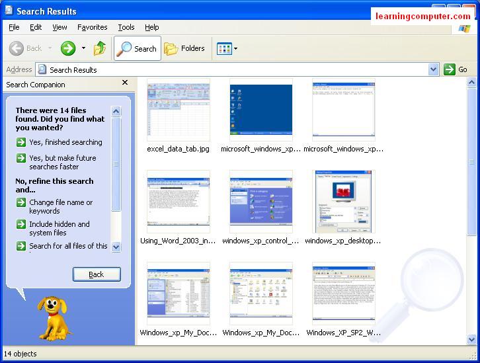Click the results pane scrollbar thumb
This screenshot has width=480, height=363.
(x=471, y=162)
